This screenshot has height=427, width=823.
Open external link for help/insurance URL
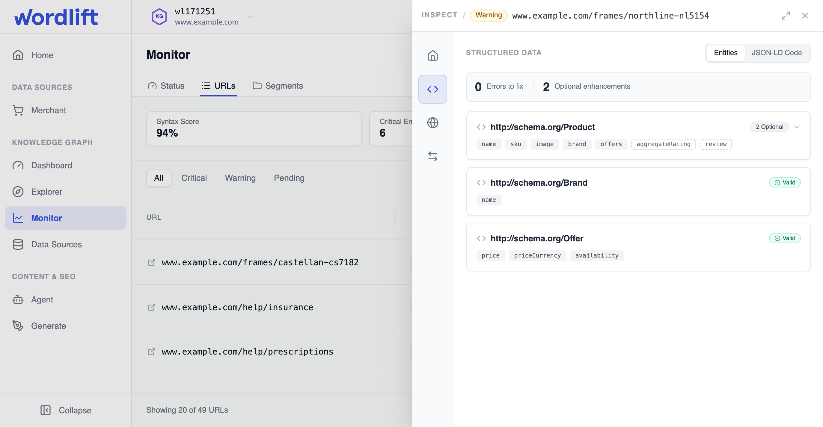click(x=151, y=307)
